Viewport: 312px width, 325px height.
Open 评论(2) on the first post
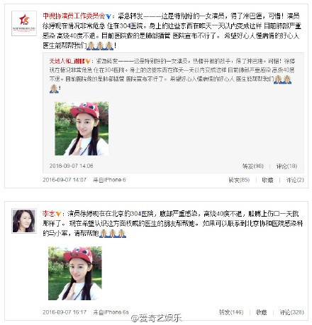point(295,180)
